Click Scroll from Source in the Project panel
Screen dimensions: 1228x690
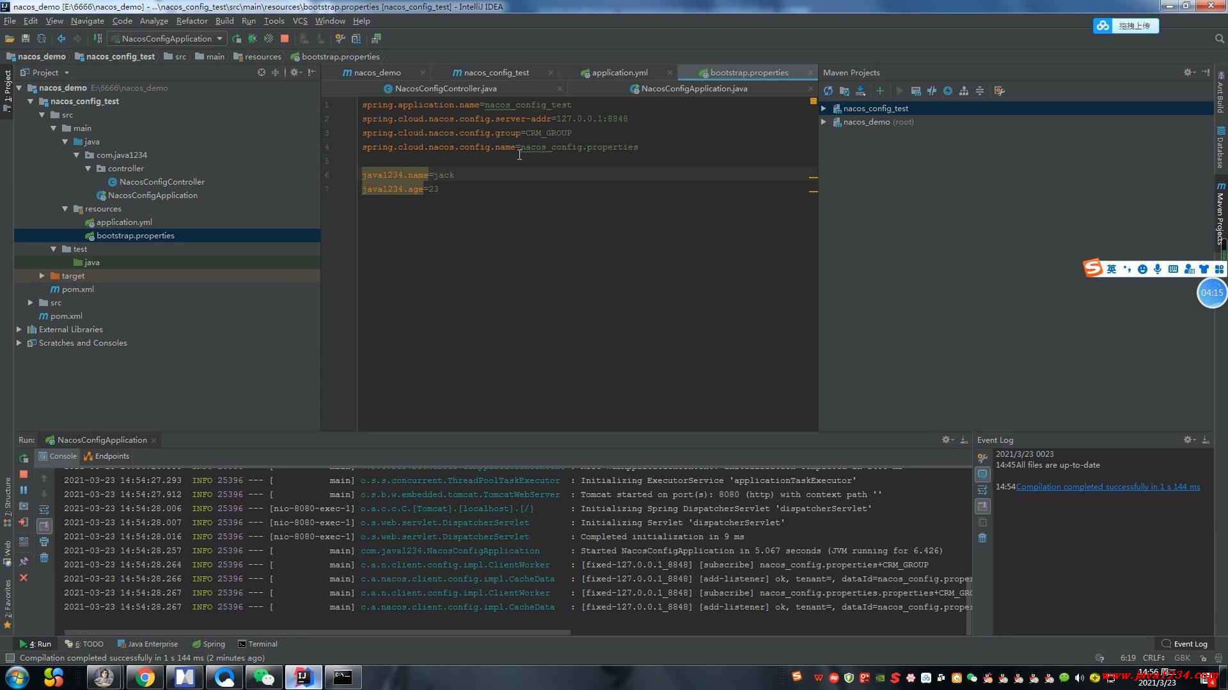coord(261,73)
